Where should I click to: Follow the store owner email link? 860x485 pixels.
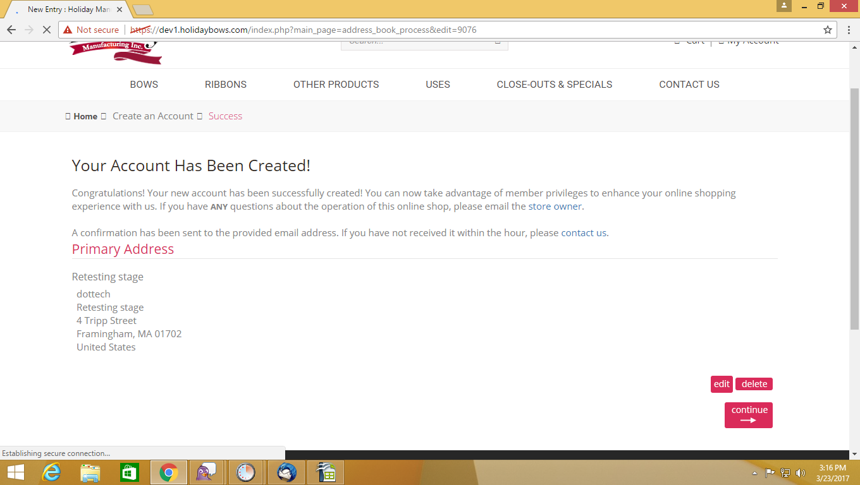coord(555,207)
